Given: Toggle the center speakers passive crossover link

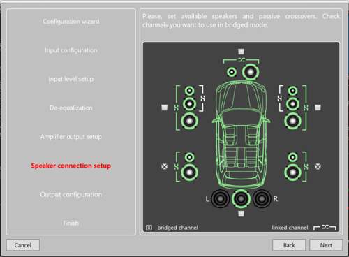Looking at the screenshot, I should tap(241, 60).
